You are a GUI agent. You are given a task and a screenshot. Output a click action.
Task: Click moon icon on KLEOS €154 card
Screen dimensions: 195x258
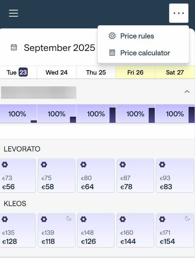188,219
